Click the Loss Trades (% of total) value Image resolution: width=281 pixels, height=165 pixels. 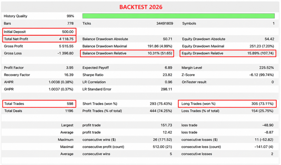tap(262, 111)
